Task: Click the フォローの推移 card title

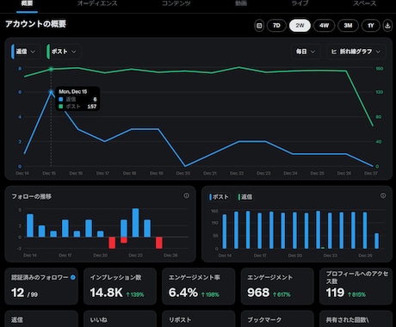Action: tap(32, 196)
